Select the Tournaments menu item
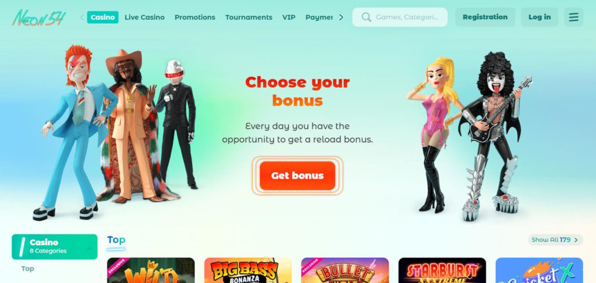Viewport: 596px width, 283px height. (x=249, y=17)
